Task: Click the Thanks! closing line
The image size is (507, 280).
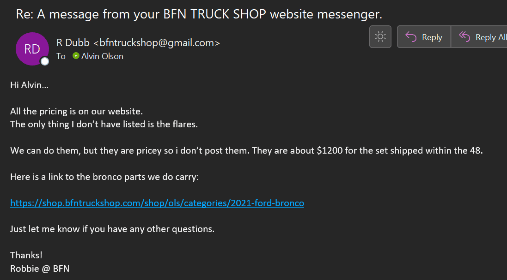Action: (x=26, y=255)
